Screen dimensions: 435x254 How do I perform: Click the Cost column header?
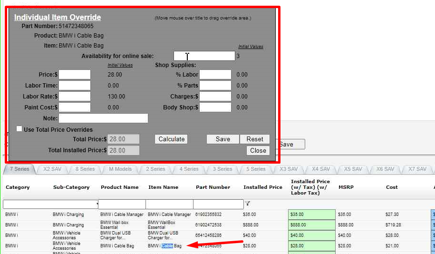click(x=392, y=187)
